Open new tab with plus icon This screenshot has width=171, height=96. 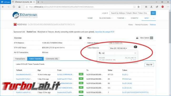tap(38, 2)
